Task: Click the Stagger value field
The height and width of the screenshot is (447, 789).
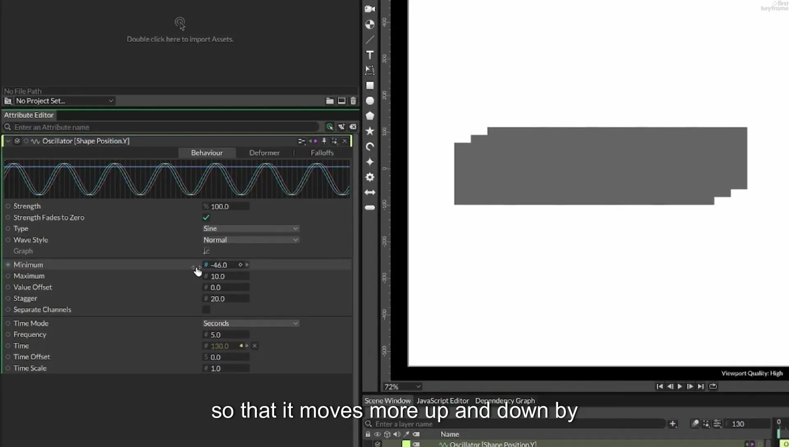Action: click(x=226, y=299)
